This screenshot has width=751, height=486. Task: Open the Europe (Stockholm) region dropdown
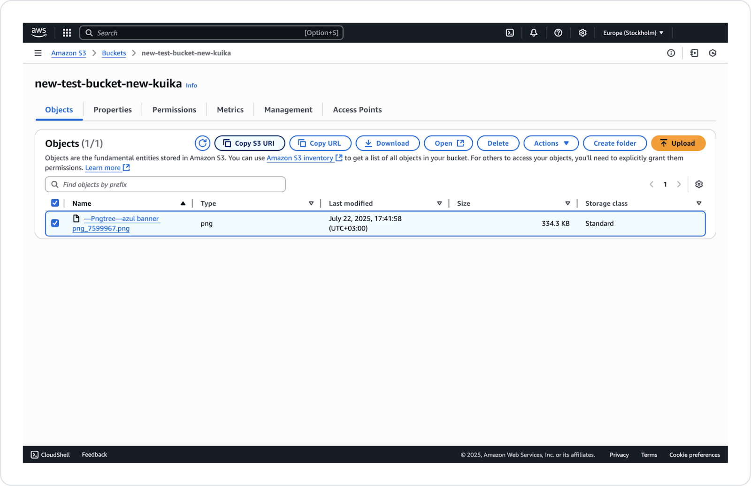633,33
